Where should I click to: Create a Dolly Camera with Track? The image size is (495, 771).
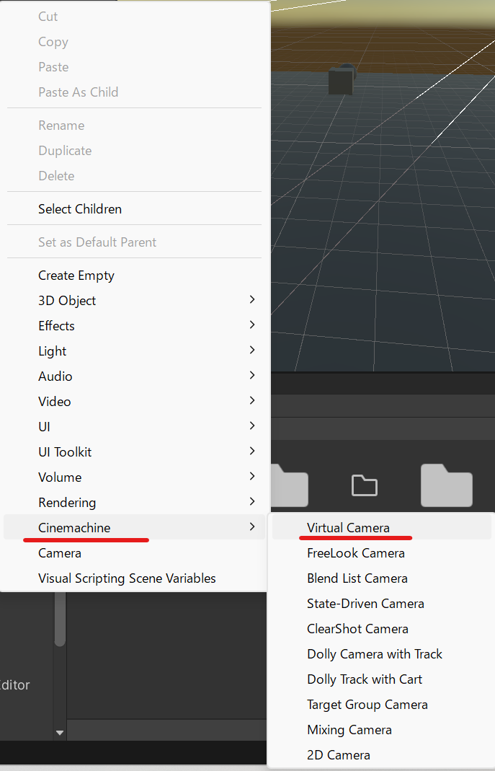tap(374, 653)
